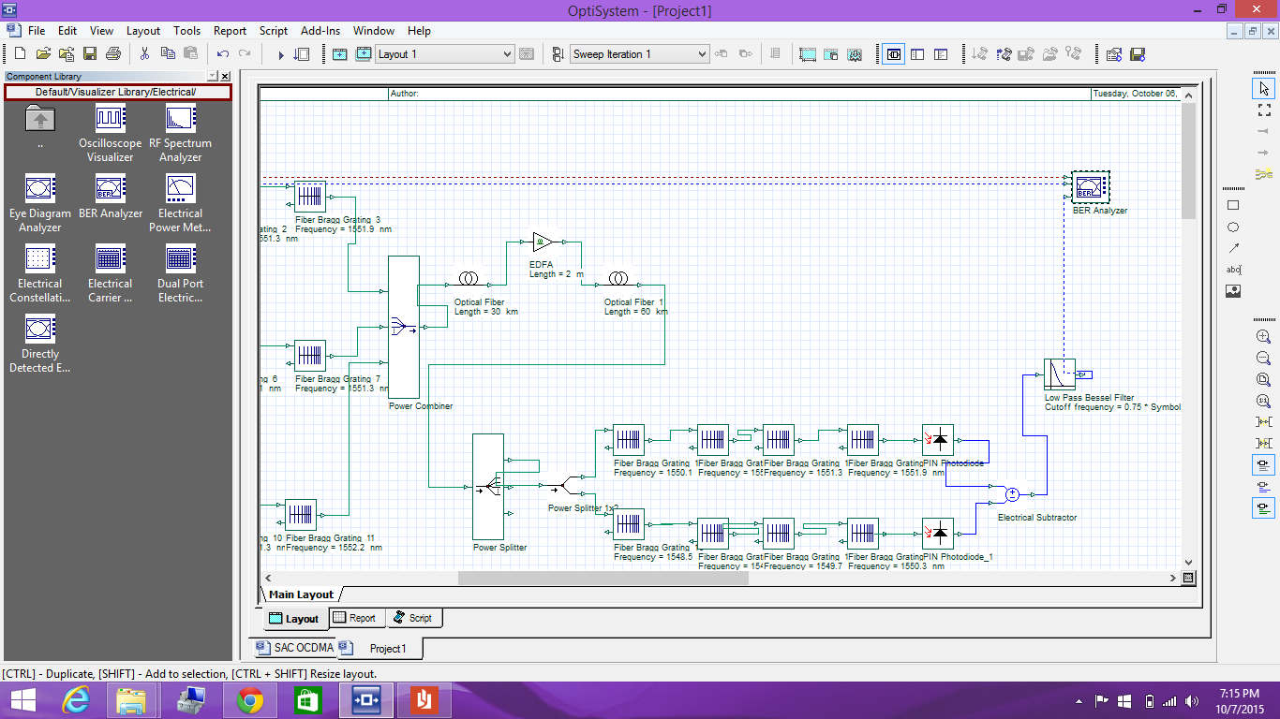Select BER Analyzer in component library
This screenshot has width=1280, height=719.
coord(111,197)
